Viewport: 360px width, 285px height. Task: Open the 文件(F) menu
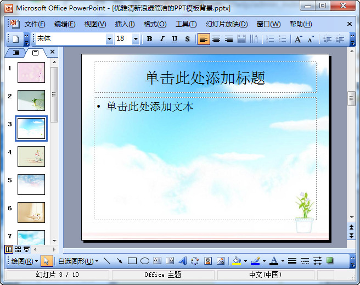35,24
